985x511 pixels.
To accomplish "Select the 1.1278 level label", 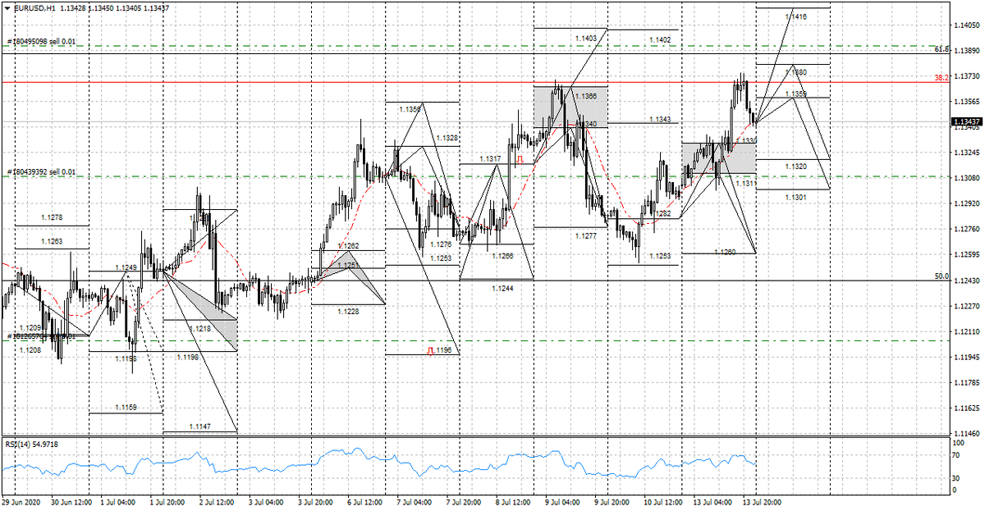I will (52, 217).
